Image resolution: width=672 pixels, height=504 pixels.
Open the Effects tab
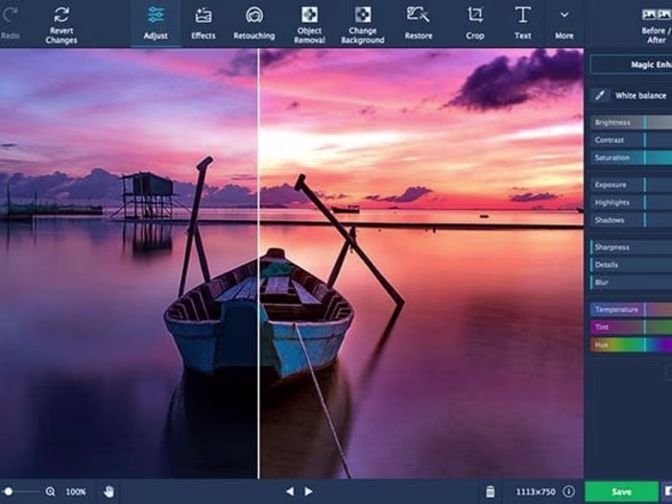click(x=204, y=23)
